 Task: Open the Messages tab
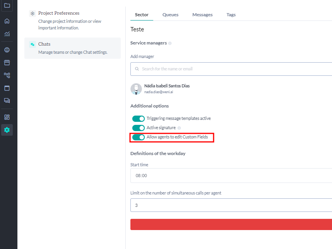[202, 14]
